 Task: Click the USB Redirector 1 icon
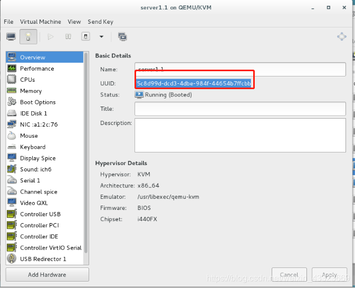tap(12, 258)
